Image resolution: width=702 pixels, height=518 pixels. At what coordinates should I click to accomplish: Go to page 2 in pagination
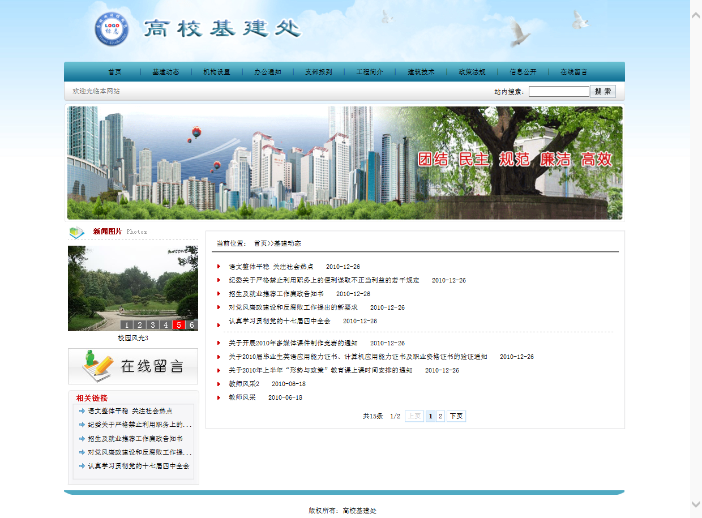(440, 416)
